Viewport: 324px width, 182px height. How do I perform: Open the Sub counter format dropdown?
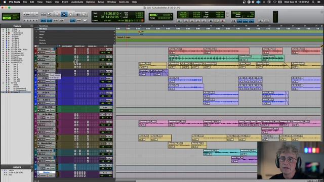[x=120, y=17]
